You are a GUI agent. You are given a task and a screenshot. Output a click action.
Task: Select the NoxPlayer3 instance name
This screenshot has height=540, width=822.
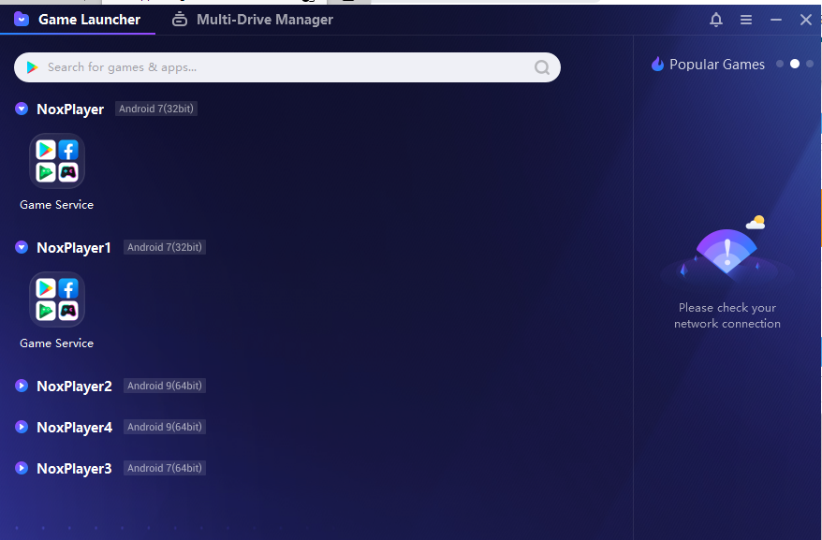pyautogui.click(x=74, y=468)
